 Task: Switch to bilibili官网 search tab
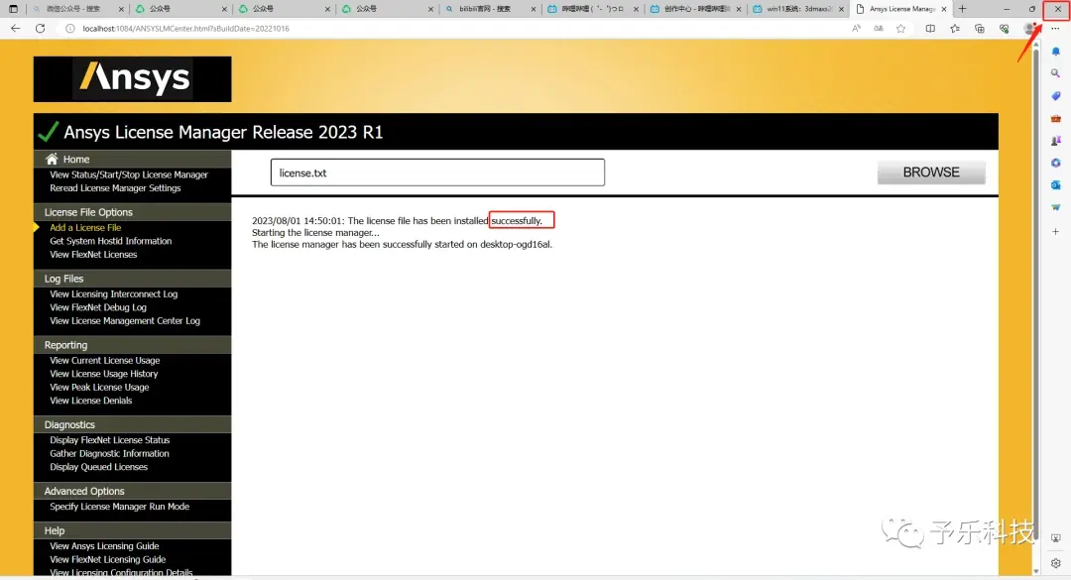pos(489,9)
